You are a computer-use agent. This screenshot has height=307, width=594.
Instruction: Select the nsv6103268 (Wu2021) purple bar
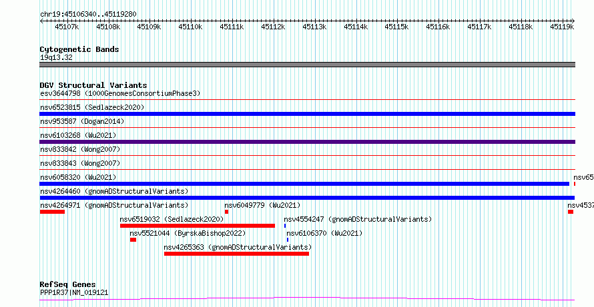click(x=307, y=142)
